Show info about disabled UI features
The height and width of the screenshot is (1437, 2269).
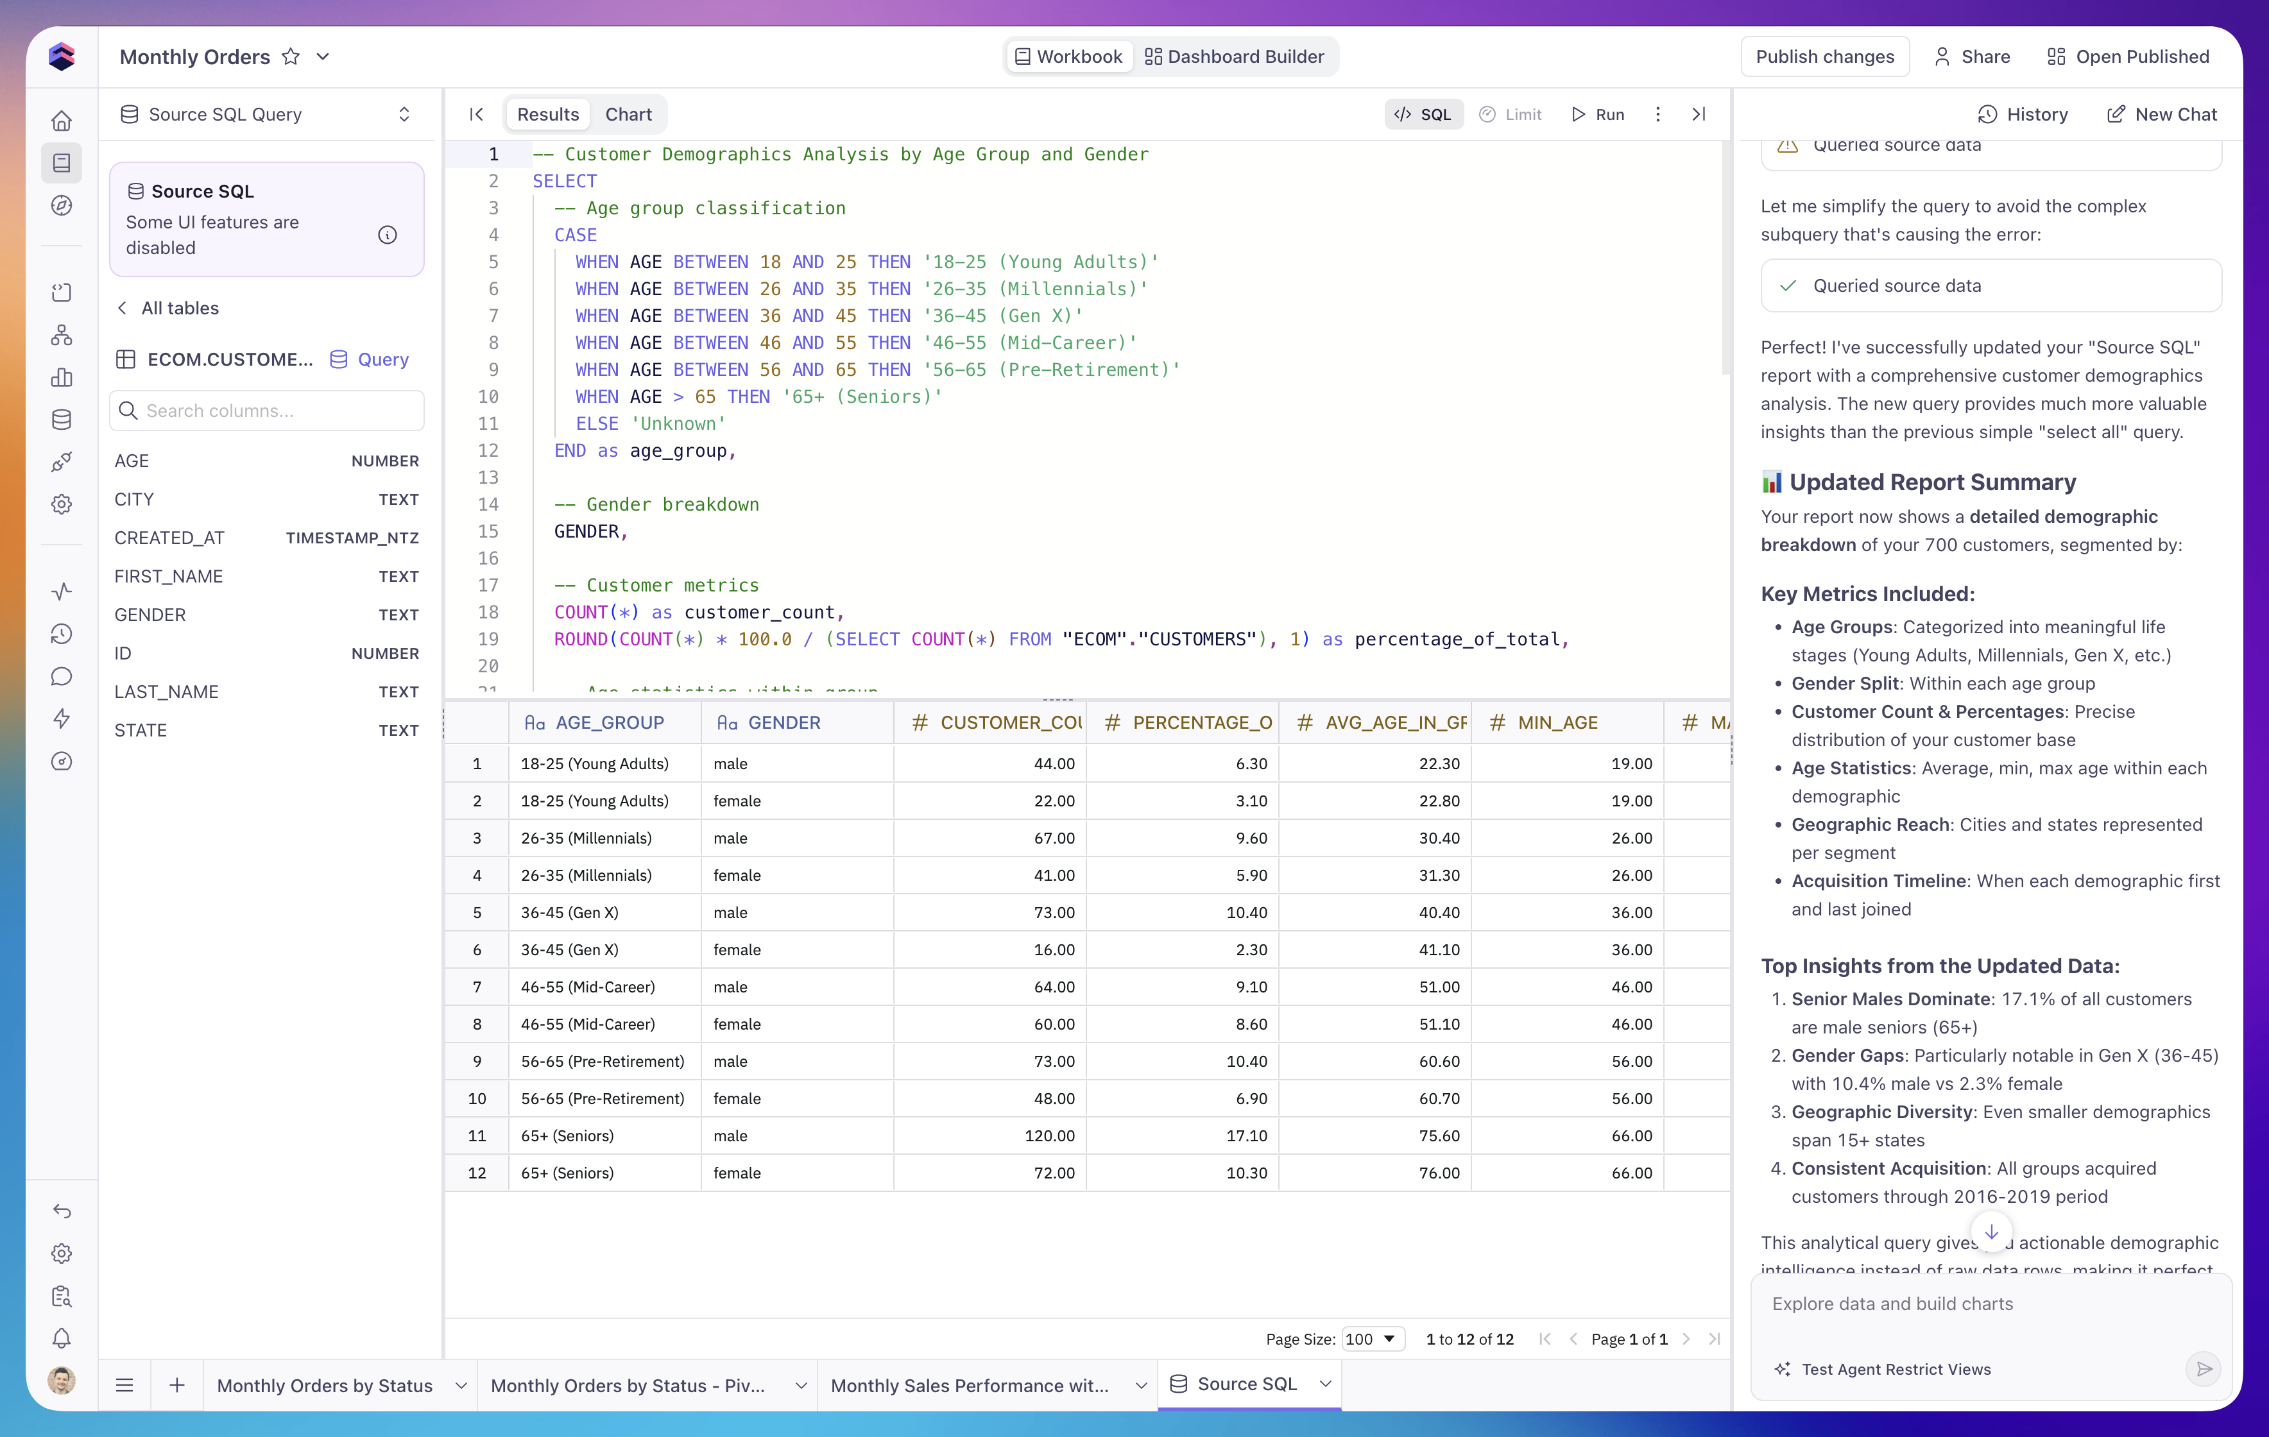(388, 235)
